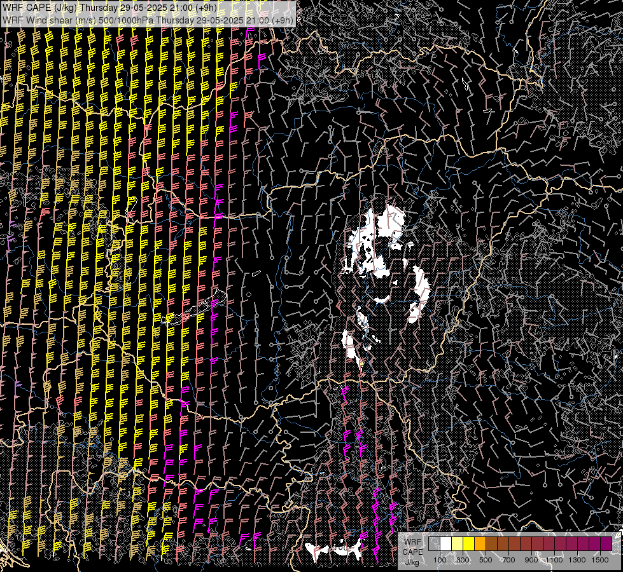Click the J/kg unit label in legend

pos(412,562)
